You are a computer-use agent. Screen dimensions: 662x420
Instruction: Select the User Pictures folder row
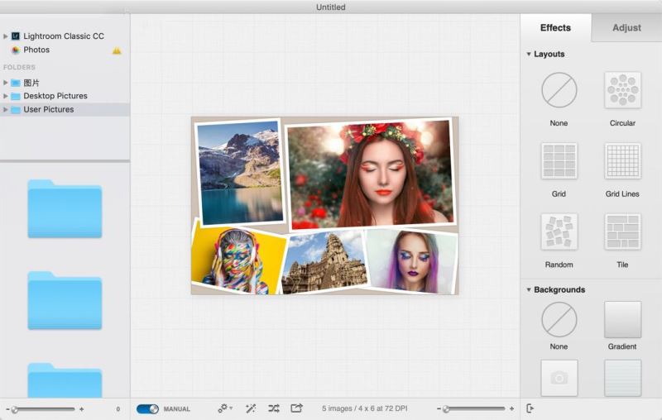point(65,110)
